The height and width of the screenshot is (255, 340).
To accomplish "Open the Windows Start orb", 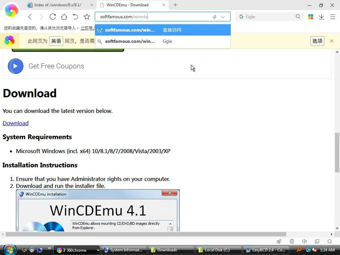I will coord(10,250).
